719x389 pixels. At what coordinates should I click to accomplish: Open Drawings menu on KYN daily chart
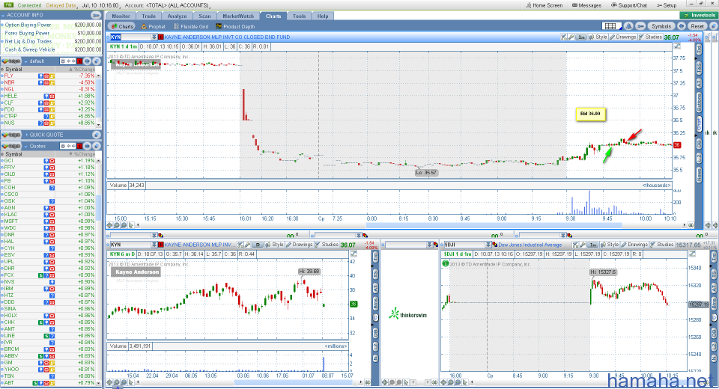pyautogui.click(x=299, y=245)
